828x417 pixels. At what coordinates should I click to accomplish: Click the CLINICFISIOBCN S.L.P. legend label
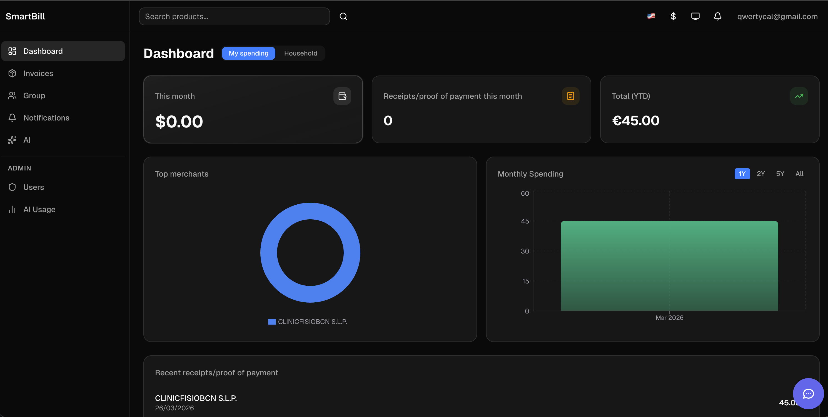click(312, 321)
